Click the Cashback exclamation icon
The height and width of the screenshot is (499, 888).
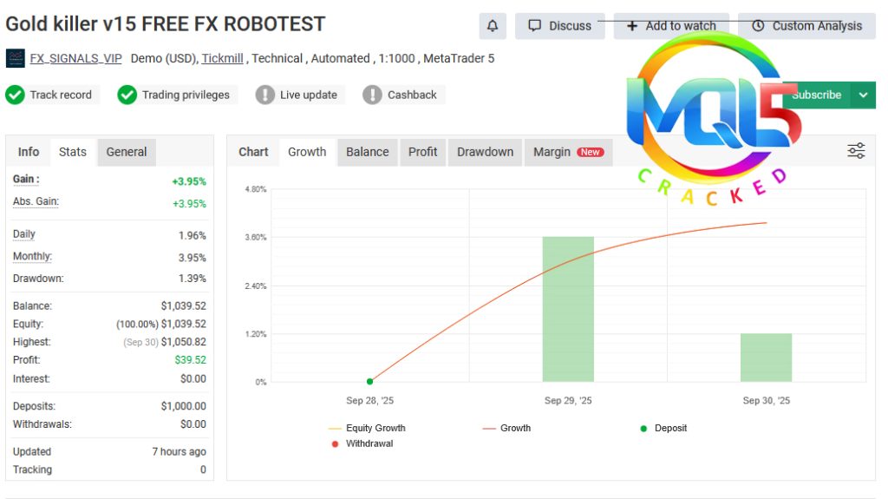click(373, 95)
